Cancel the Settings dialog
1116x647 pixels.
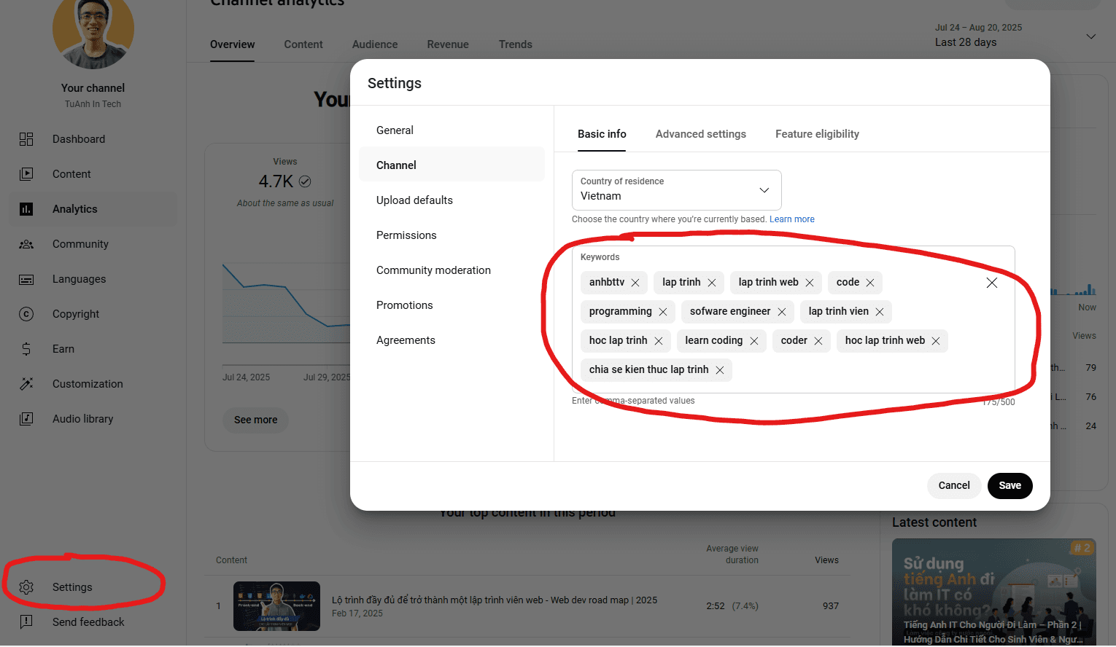click(953, 486)
